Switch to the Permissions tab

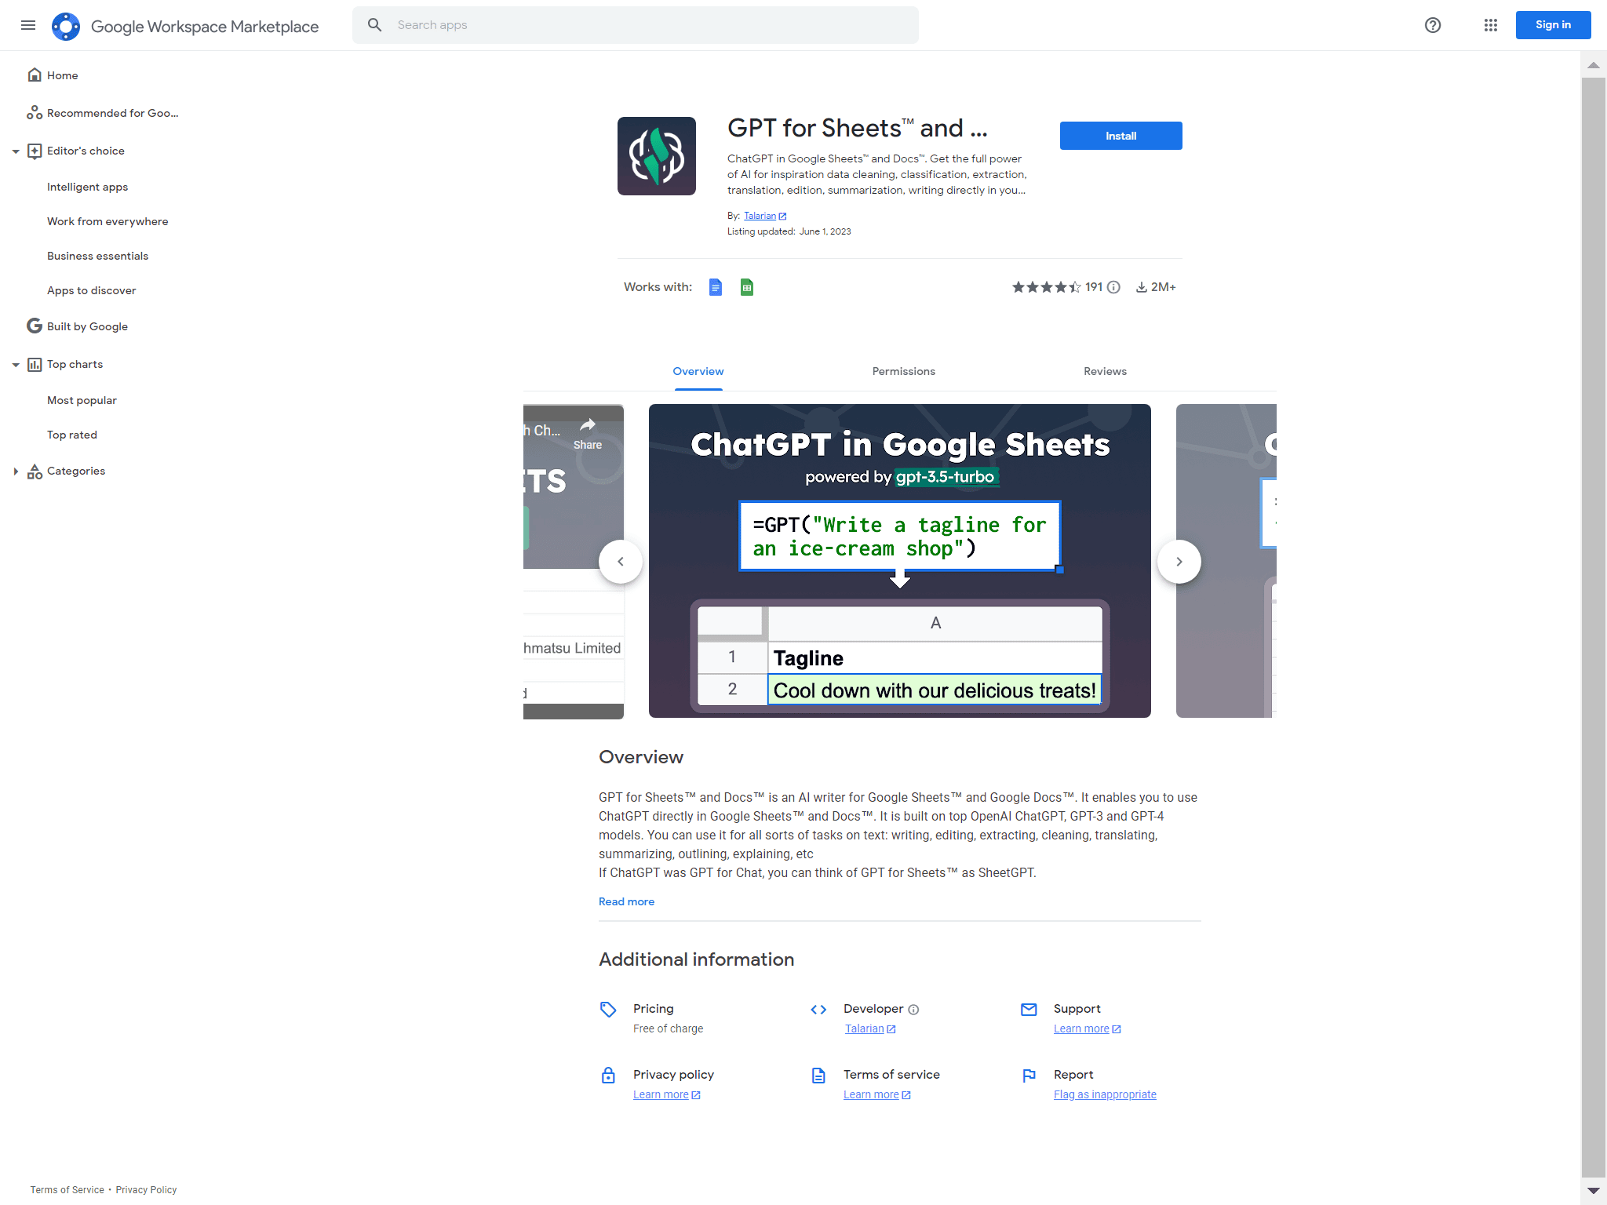pos(904,371)
